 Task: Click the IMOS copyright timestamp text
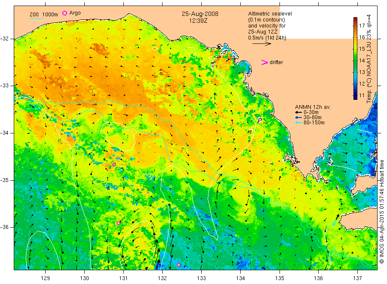coord(382,211)
